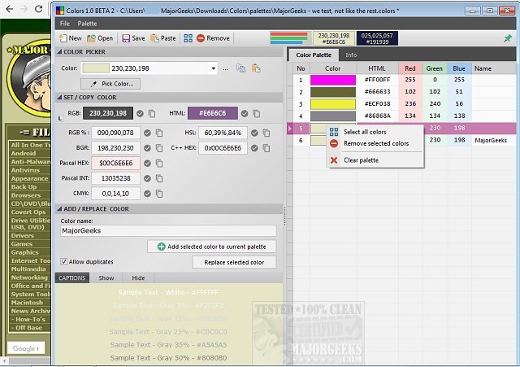
Task: Select the yellow #ECF038 color swatch
Action: coord(333,104)
